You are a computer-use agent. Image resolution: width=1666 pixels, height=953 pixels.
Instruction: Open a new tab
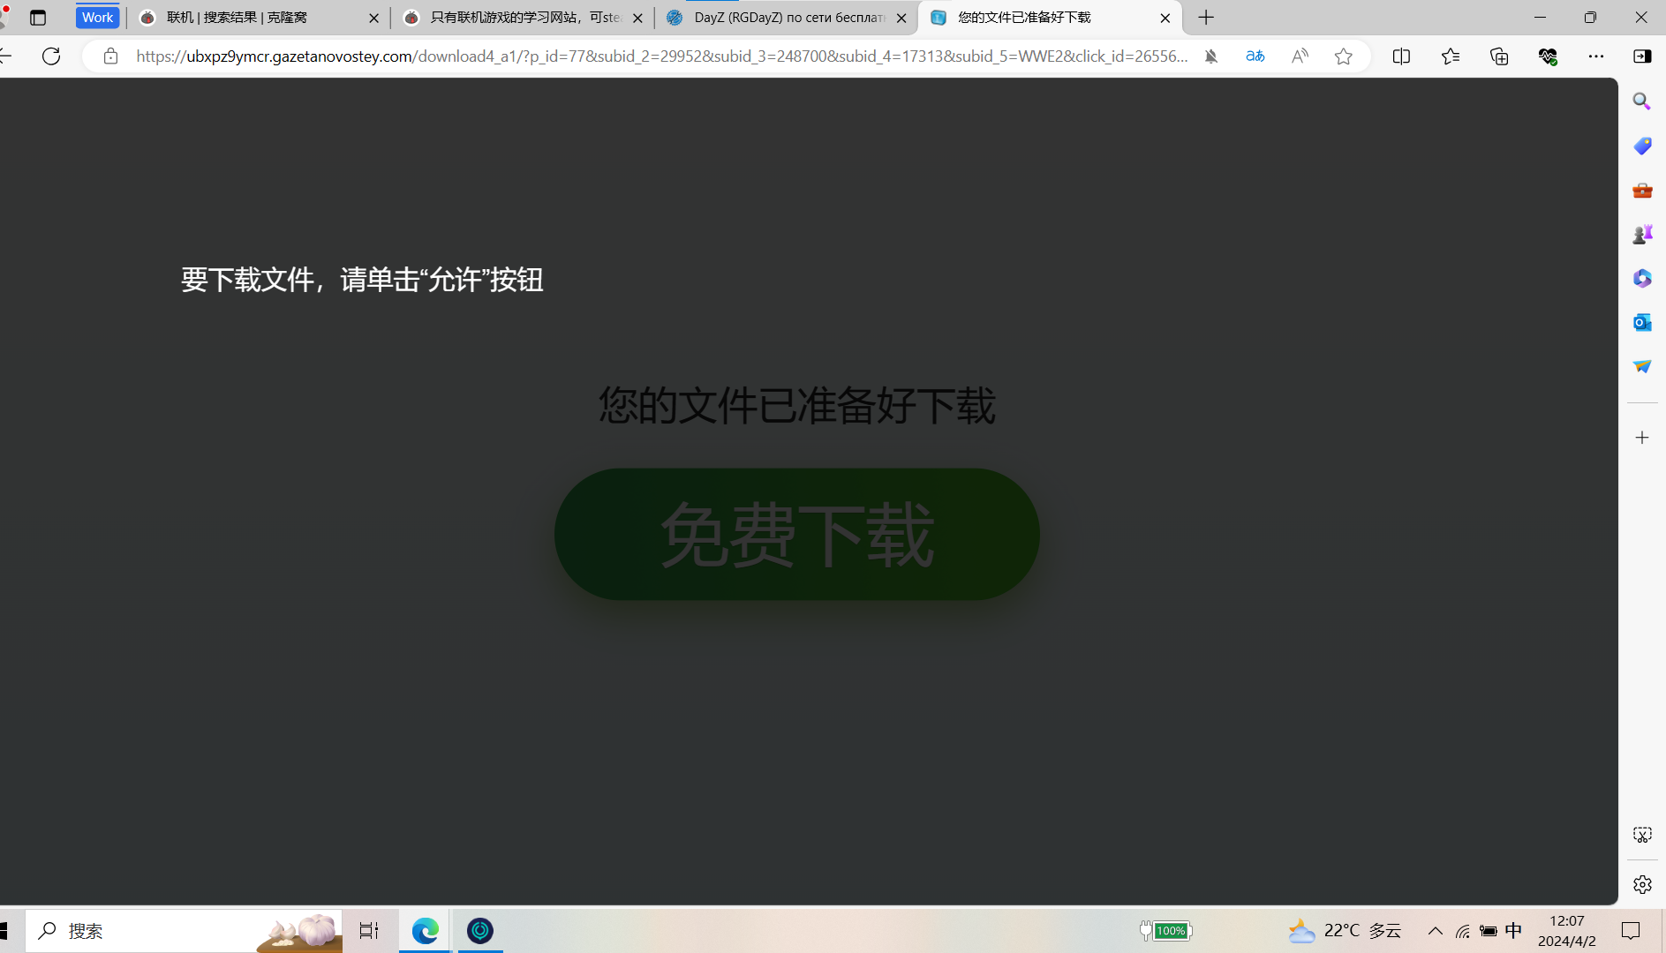point(1206,18)
